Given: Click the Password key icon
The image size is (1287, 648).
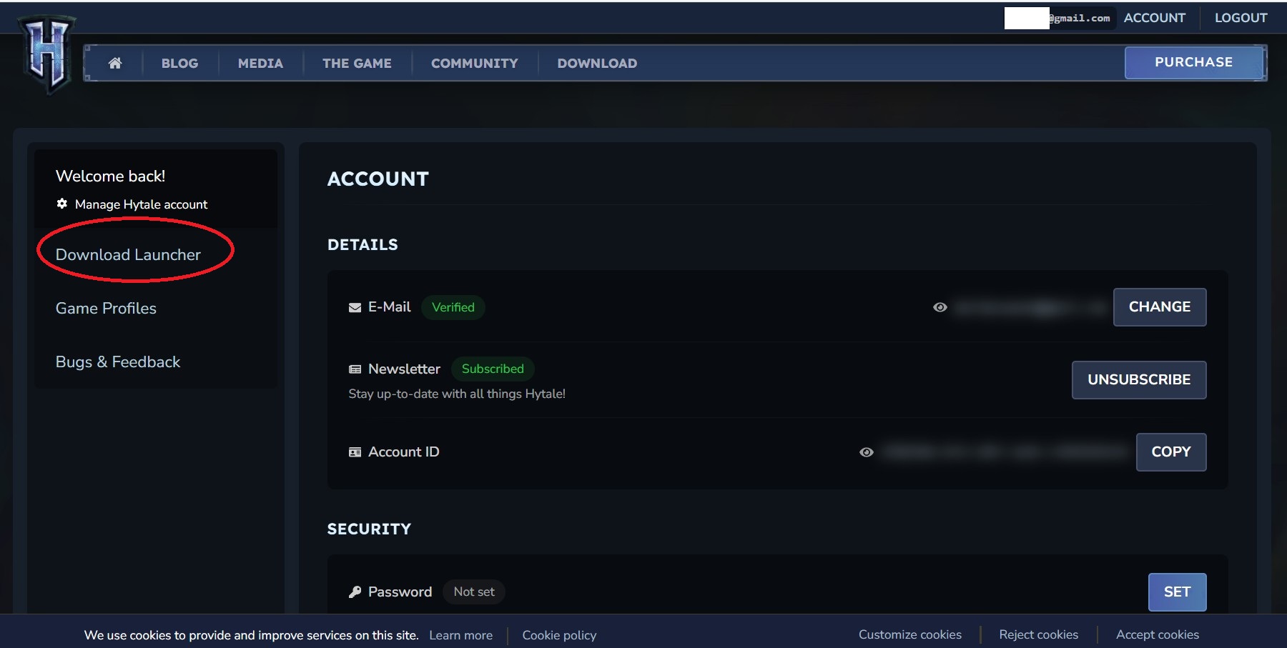Looking at the screenshot, I should coord(355,592).
